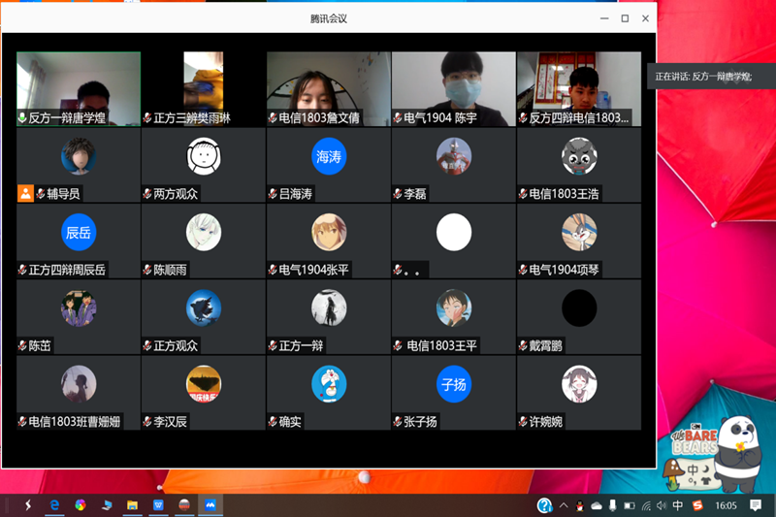The image size is (776, 517).
Task: Minimize the 腾讯会议 window
Action: (604, 18)
